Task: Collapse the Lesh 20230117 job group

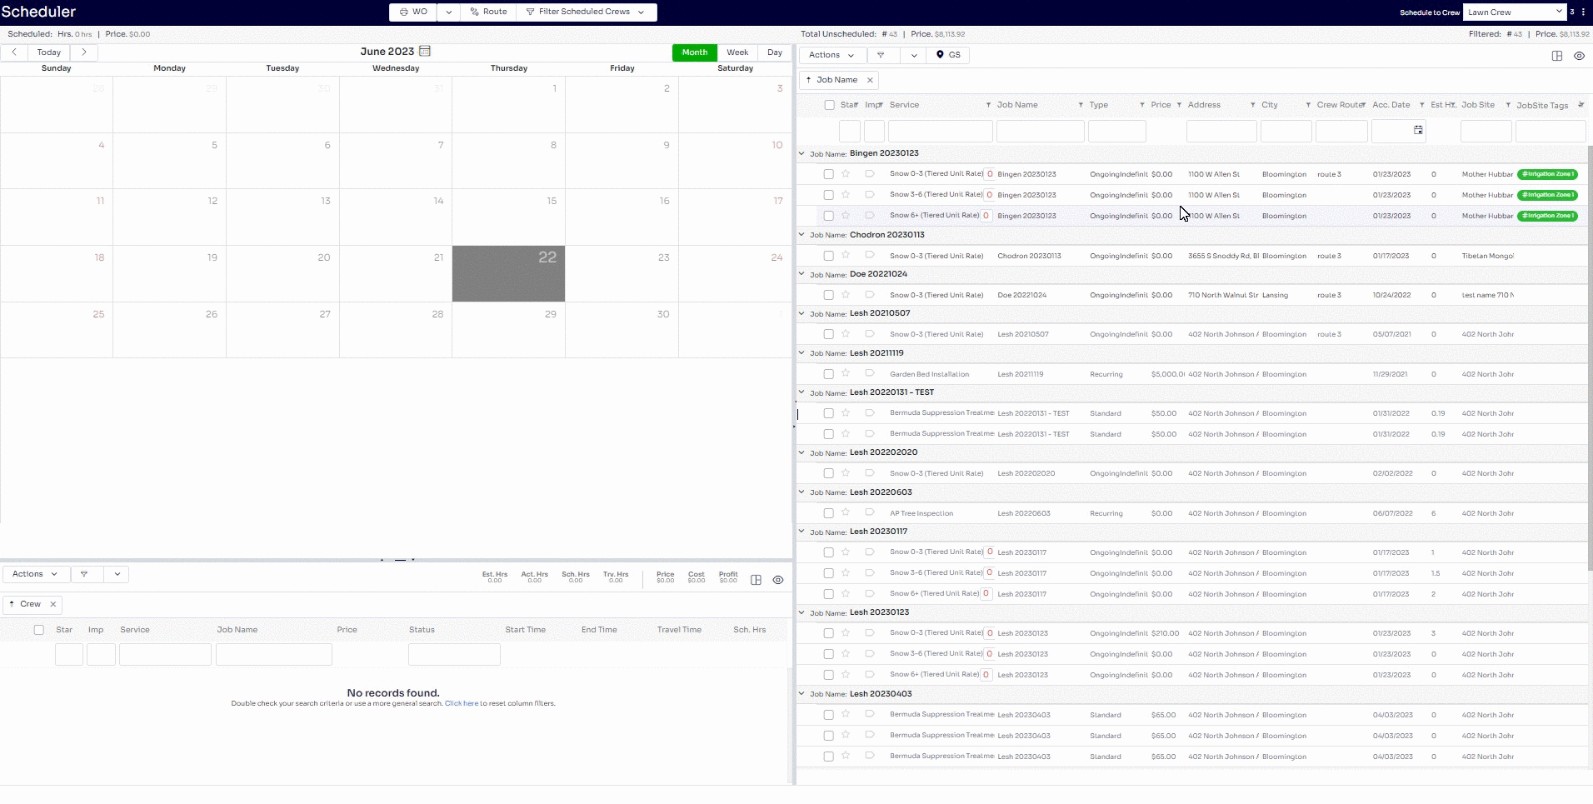Action: 802,532
